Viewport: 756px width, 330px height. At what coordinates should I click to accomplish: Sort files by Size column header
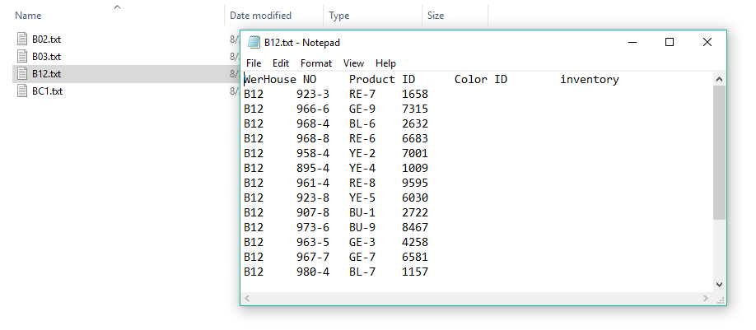436,16
